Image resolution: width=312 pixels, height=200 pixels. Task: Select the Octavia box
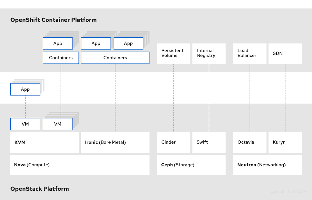point(250,142)
